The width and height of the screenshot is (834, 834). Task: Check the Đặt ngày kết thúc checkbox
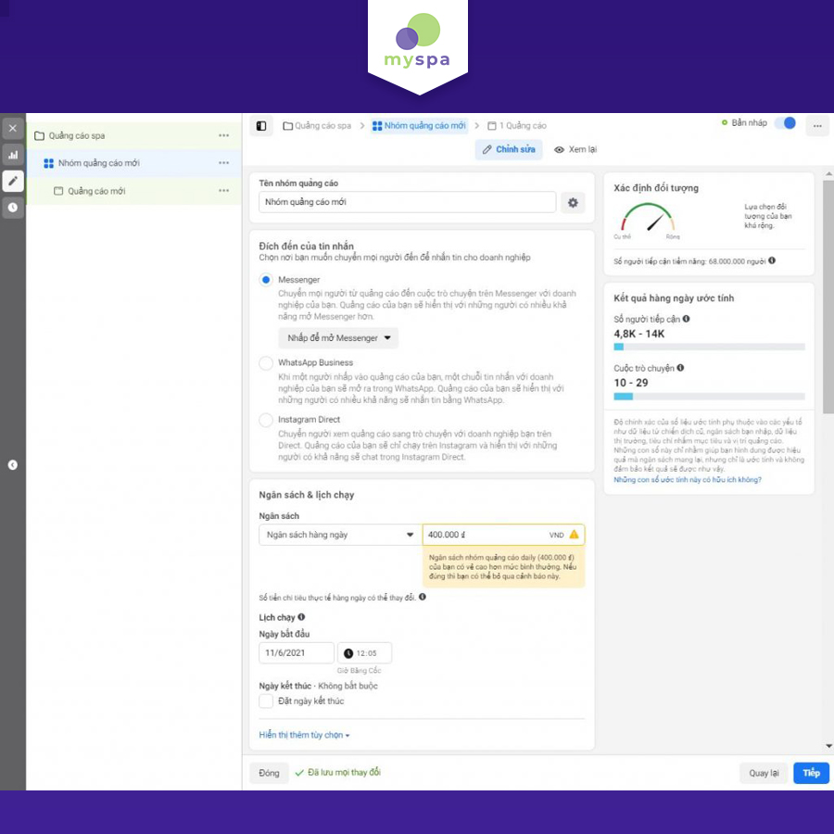click(266, 701)
